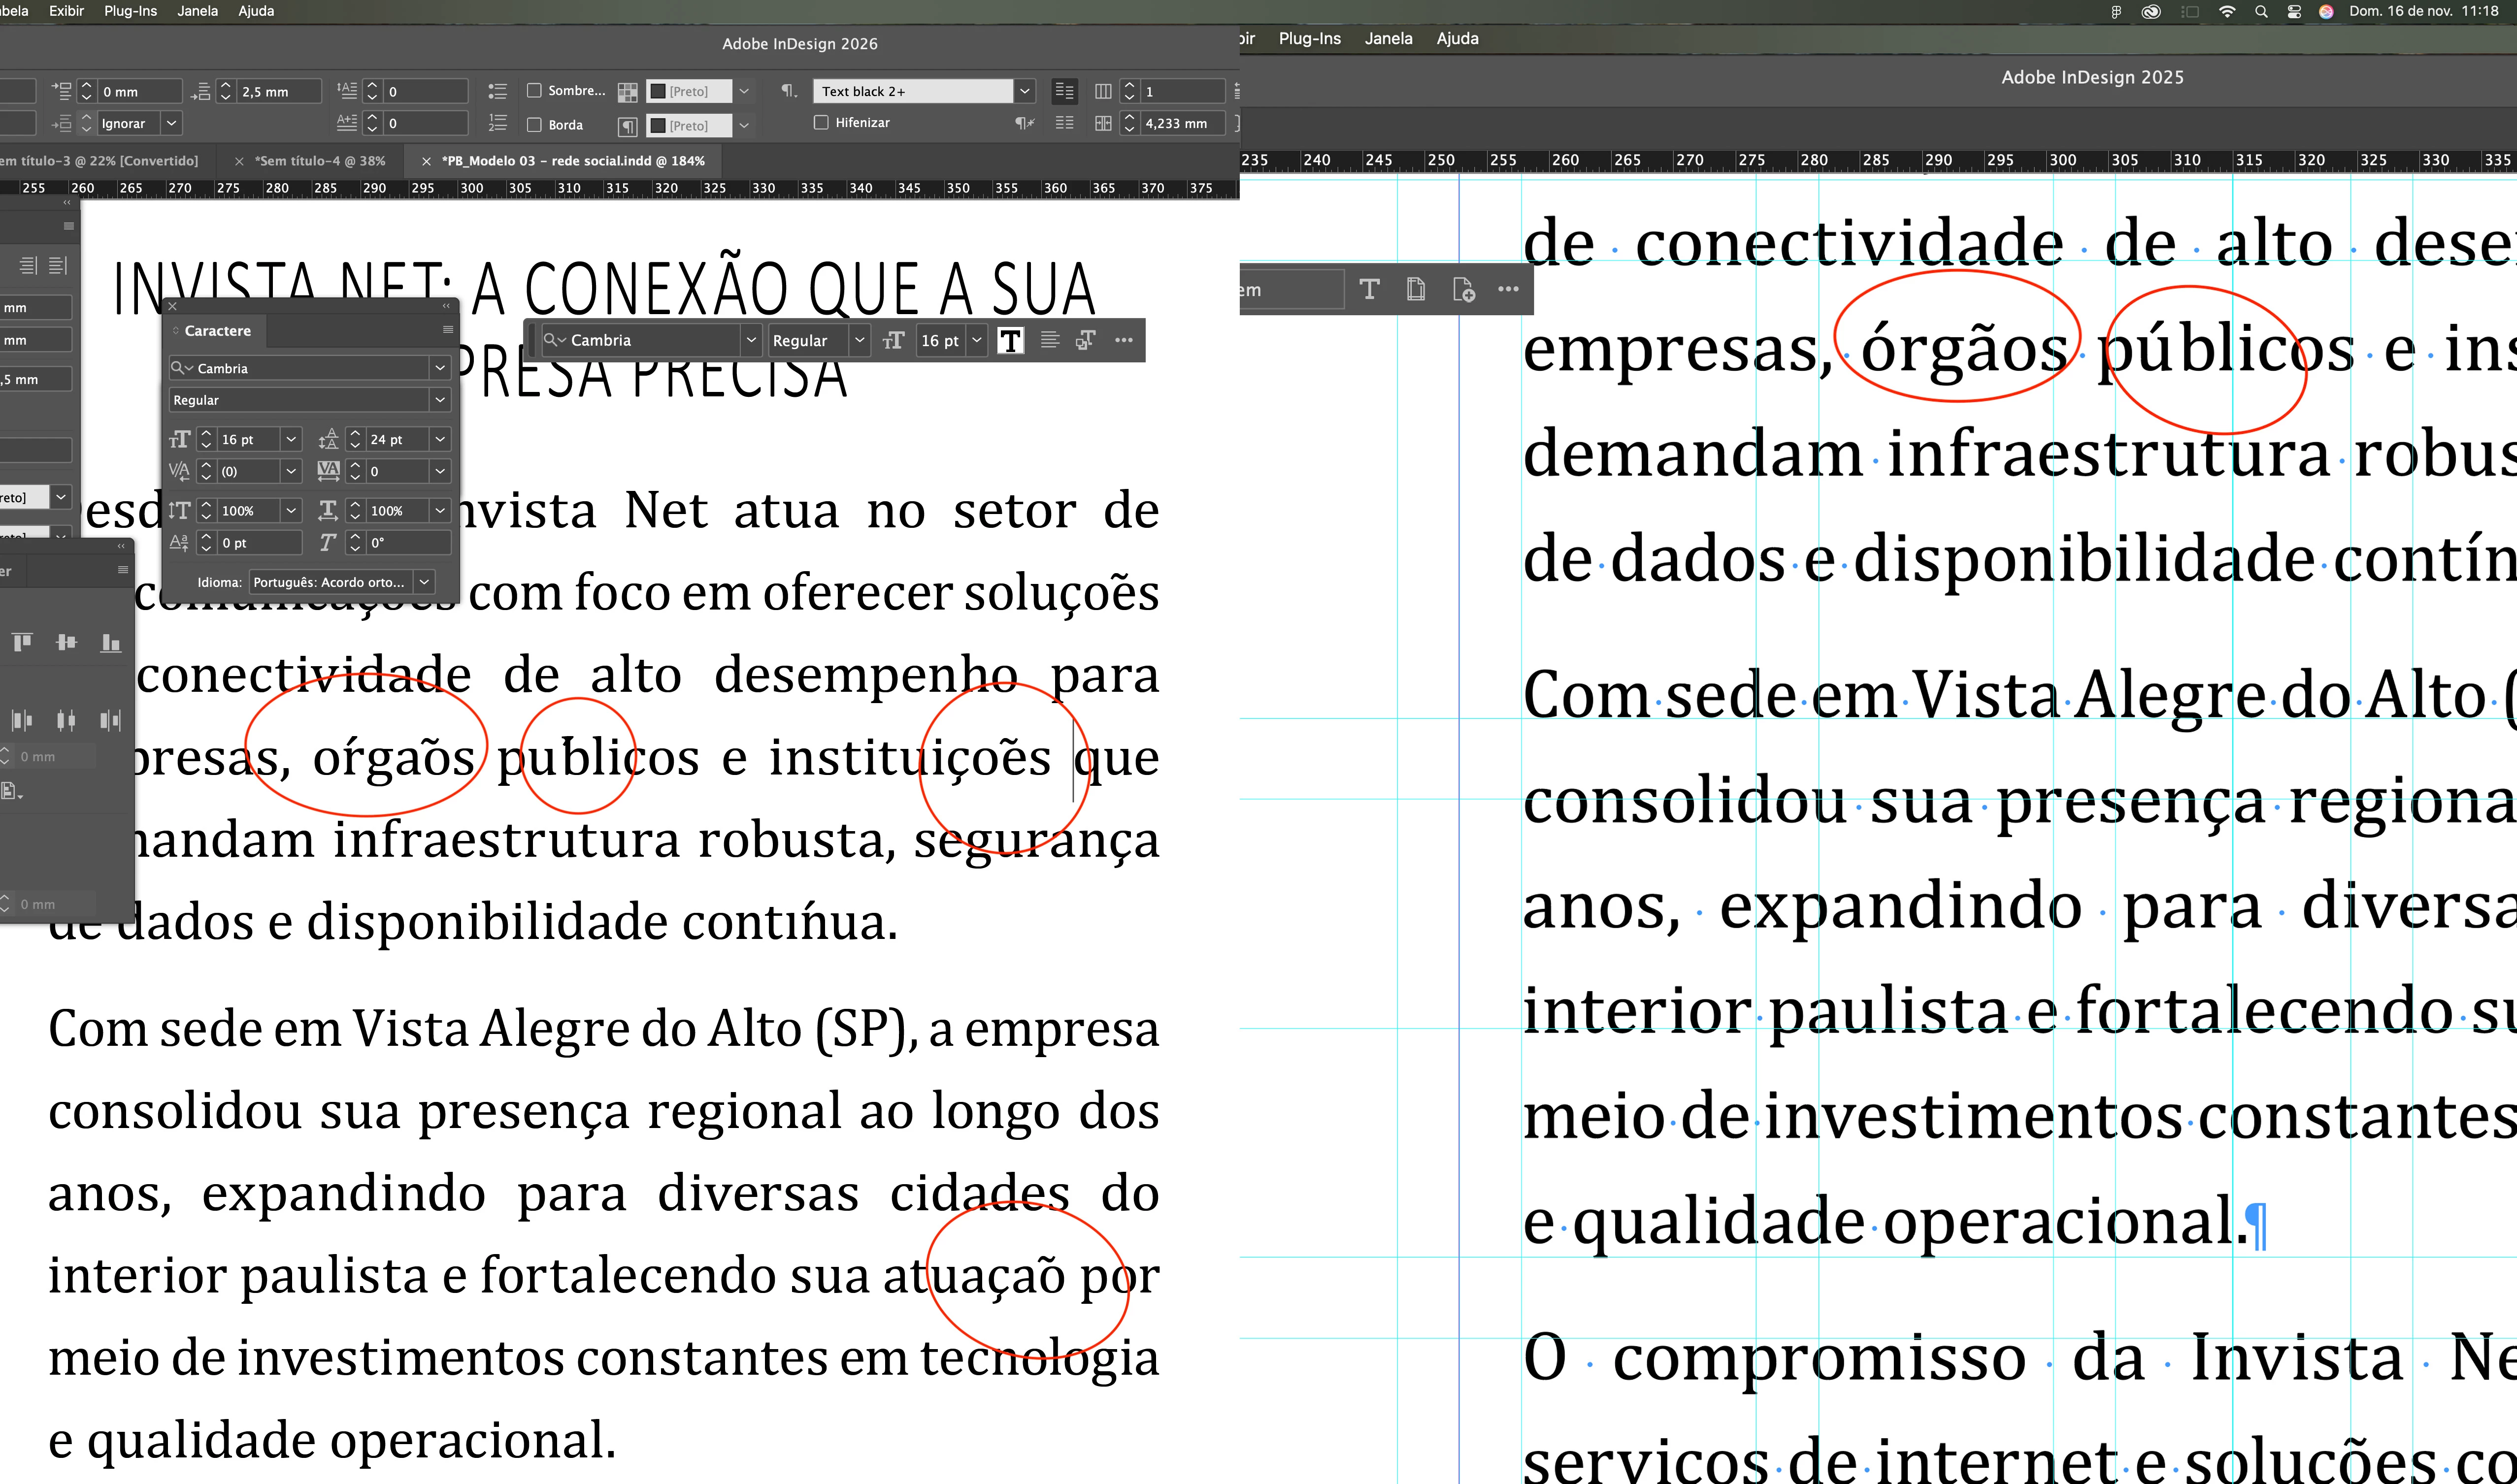Expand the Cambria font dropdown in Caractere panel
Image resolution: width=2517 pixels, height=1484 pixels.
pos(439,368)
